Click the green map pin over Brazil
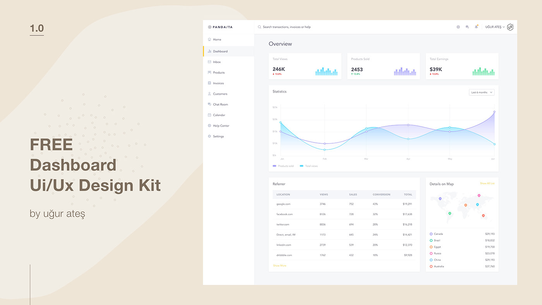The width and height of the screenshot is (542, 305). 449,213
